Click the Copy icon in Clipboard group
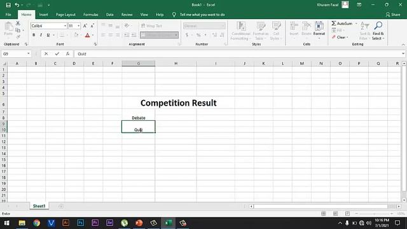The height and width of the screenshot is (229, 407). (x=18, y=30)
